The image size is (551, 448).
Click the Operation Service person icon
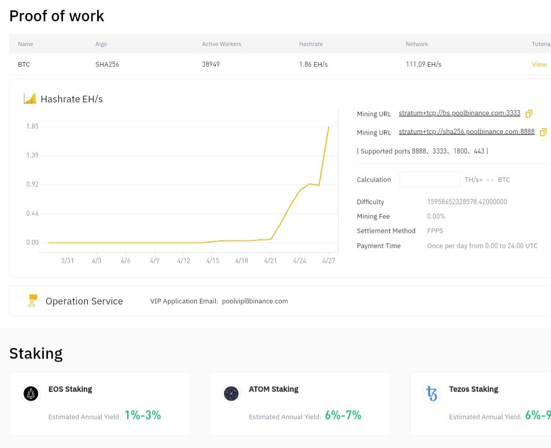pyautogui.click(x=32, y=300)
